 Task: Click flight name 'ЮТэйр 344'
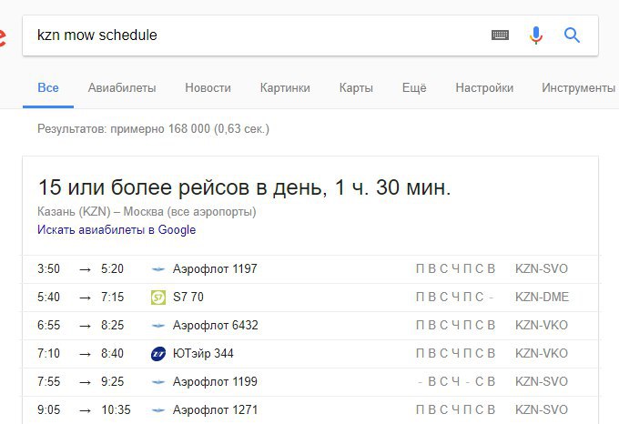click(203, 353)
